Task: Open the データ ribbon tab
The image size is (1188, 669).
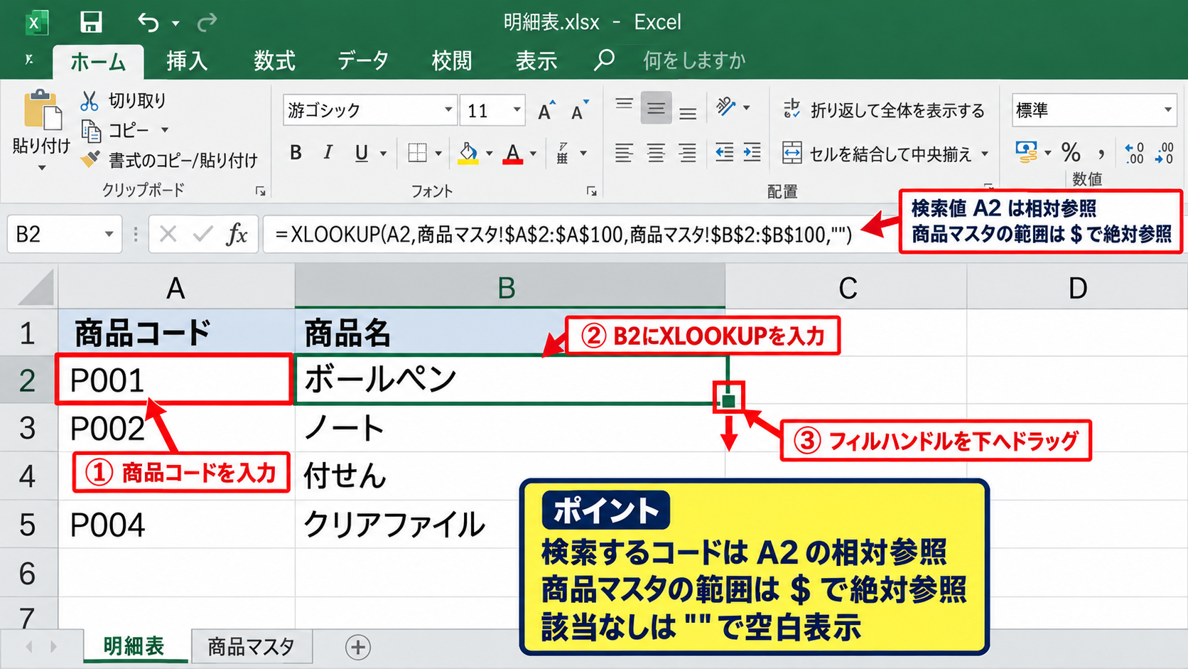Action: pos(363,61)
